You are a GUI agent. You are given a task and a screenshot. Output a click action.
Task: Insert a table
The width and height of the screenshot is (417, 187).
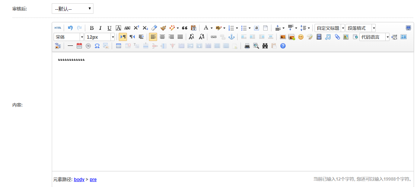coord(119,46)
